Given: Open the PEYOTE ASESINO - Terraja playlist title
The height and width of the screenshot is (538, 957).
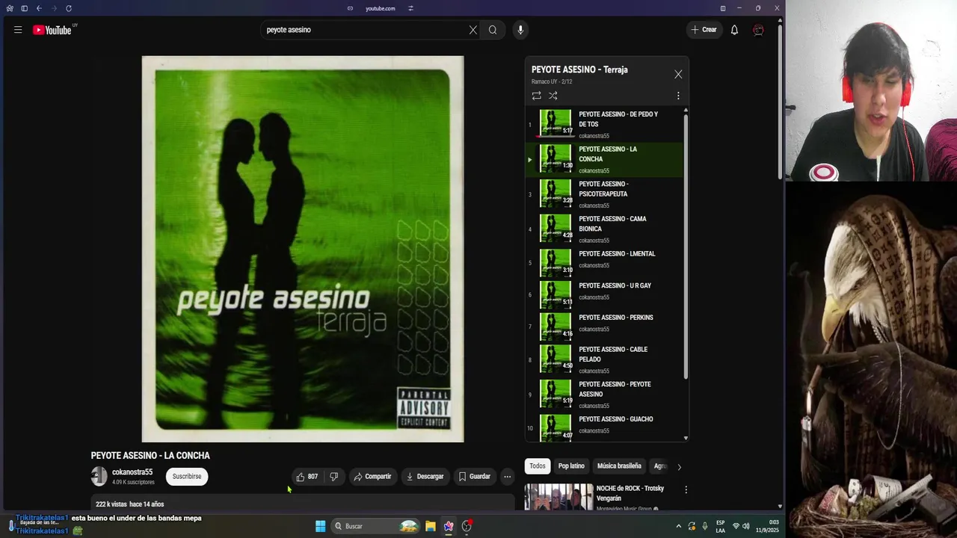Looking at the screenshot, I should coord(579,69).
